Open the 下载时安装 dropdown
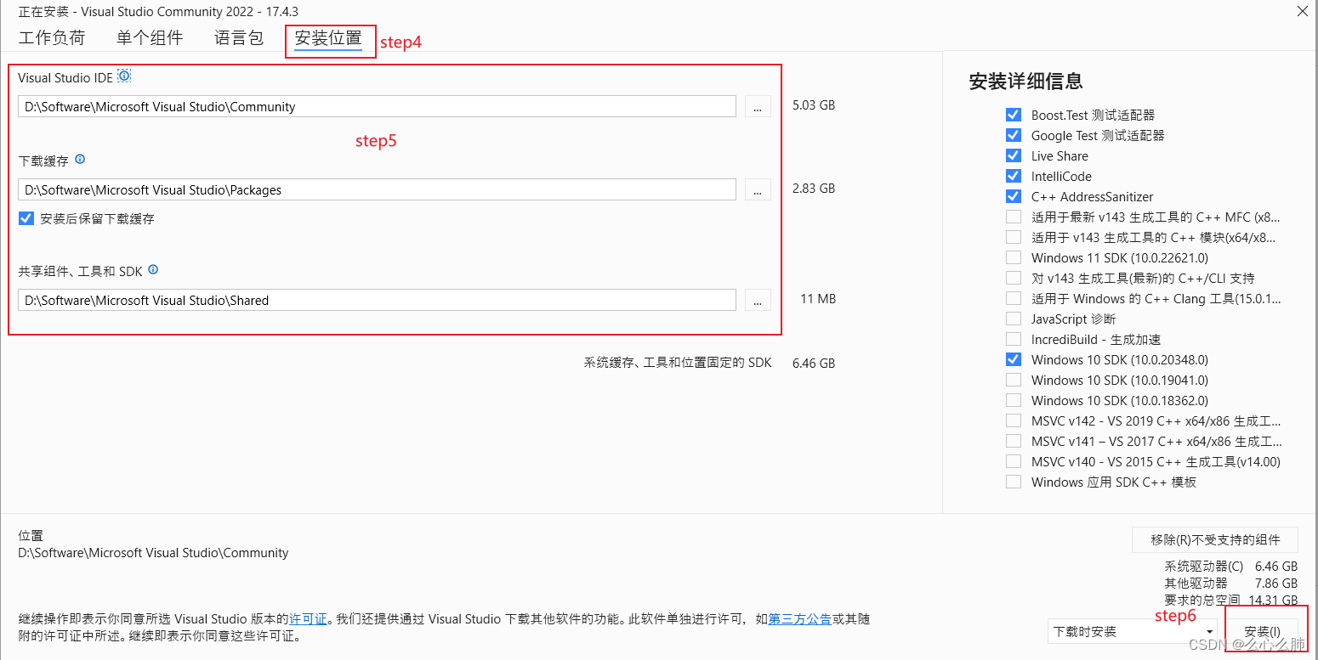The width and height of the screenshot is (1318, 660). pos(1133,632)
